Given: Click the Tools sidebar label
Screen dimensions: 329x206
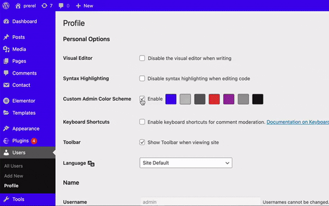Looking at the screenshot, I should (18, 199).
